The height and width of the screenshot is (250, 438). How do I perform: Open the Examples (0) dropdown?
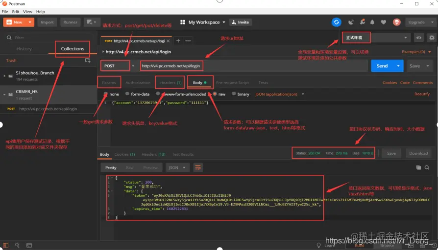pos(416,52)
